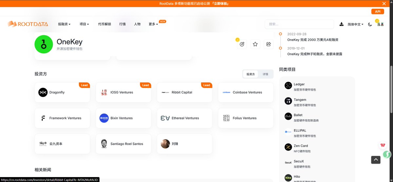
Task: Click OneKey 完成种子轮融资 news entry
Action: point(315,54)
